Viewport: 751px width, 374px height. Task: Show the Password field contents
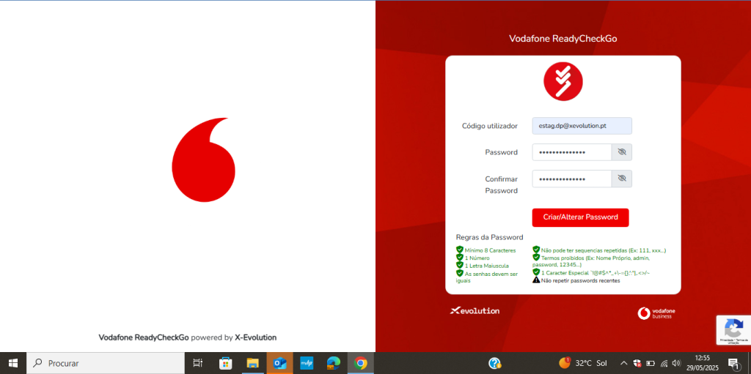(x=622, y=152)
